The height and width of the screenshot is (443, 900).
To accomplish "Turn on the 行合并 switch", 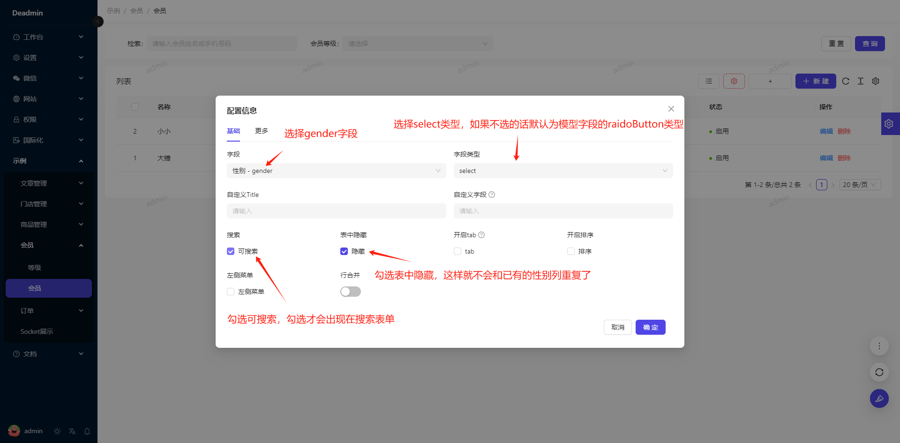I will (x=350, y=292).
